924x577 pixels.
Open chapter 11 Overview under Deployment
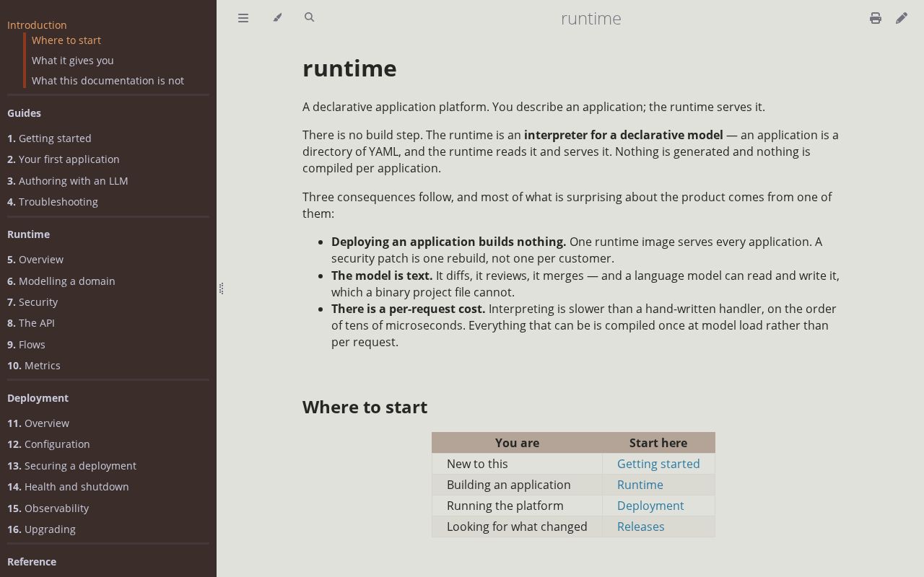pos(38,423)
